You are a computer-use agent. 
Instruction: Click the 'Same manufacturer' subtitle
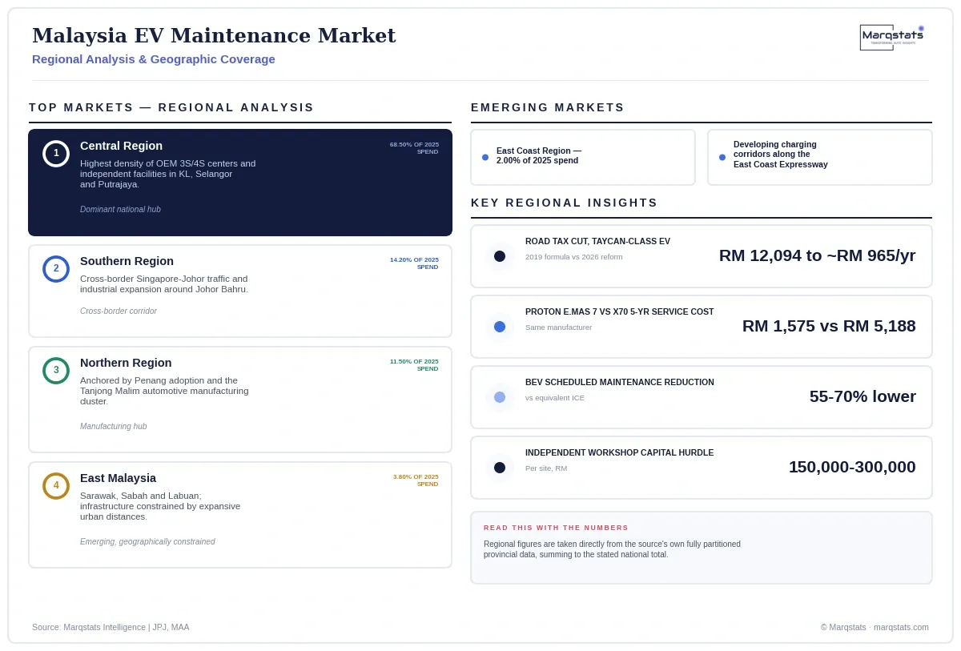[x=558, y=328]
